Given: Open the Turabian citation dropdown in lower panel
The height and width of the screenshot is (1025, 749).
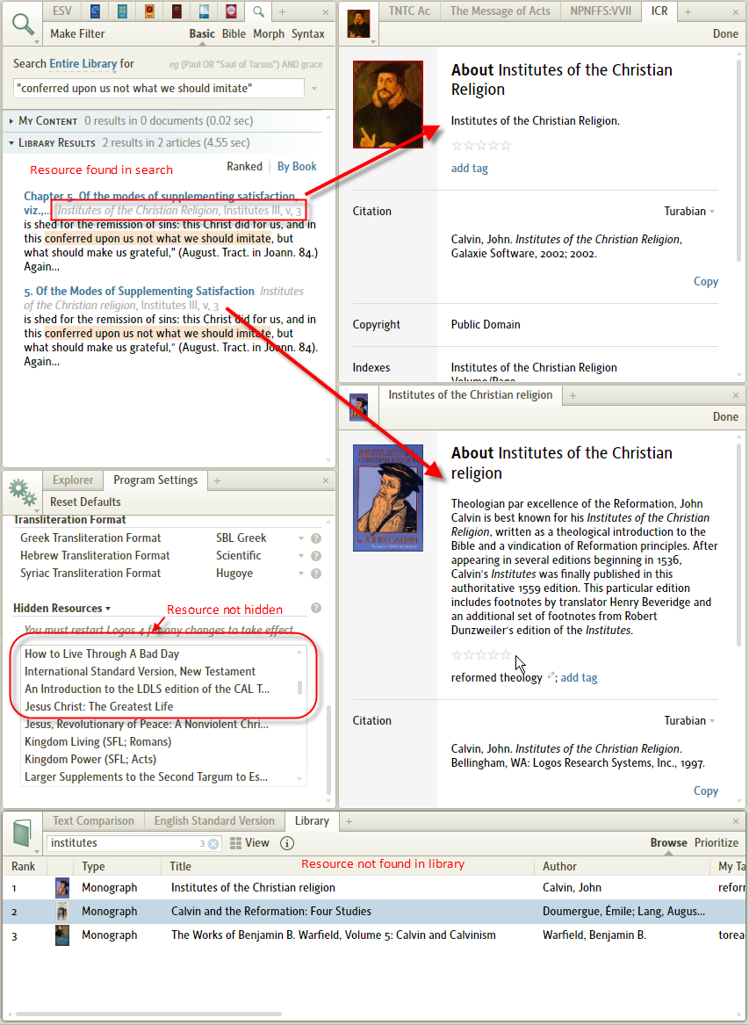Looking at the screenshot, I should 689,721.
